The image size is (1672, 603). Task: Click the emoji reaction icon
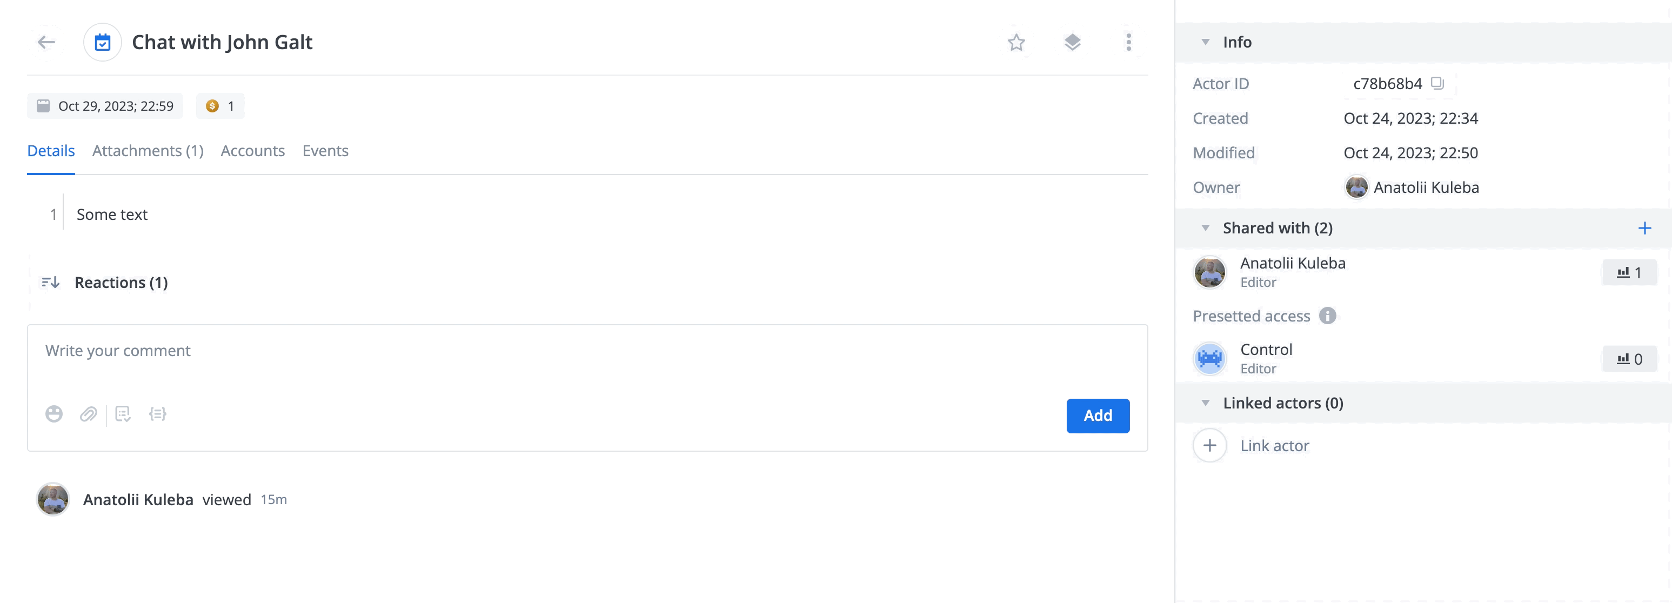pos(53,413)
